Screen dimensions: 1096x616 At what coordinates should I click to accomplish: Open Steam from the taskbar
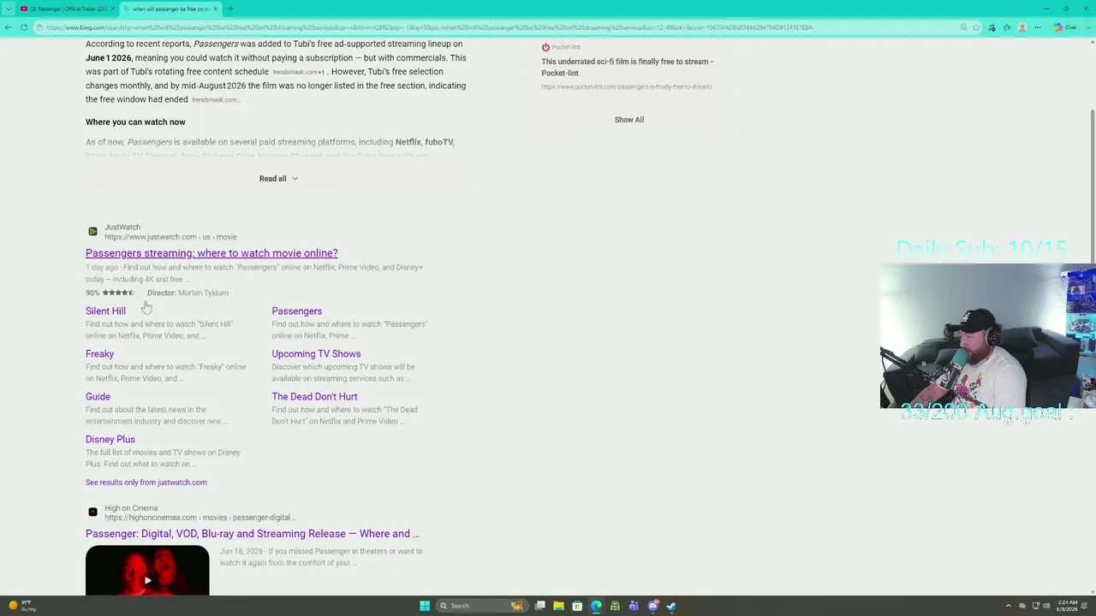(671, 606)
